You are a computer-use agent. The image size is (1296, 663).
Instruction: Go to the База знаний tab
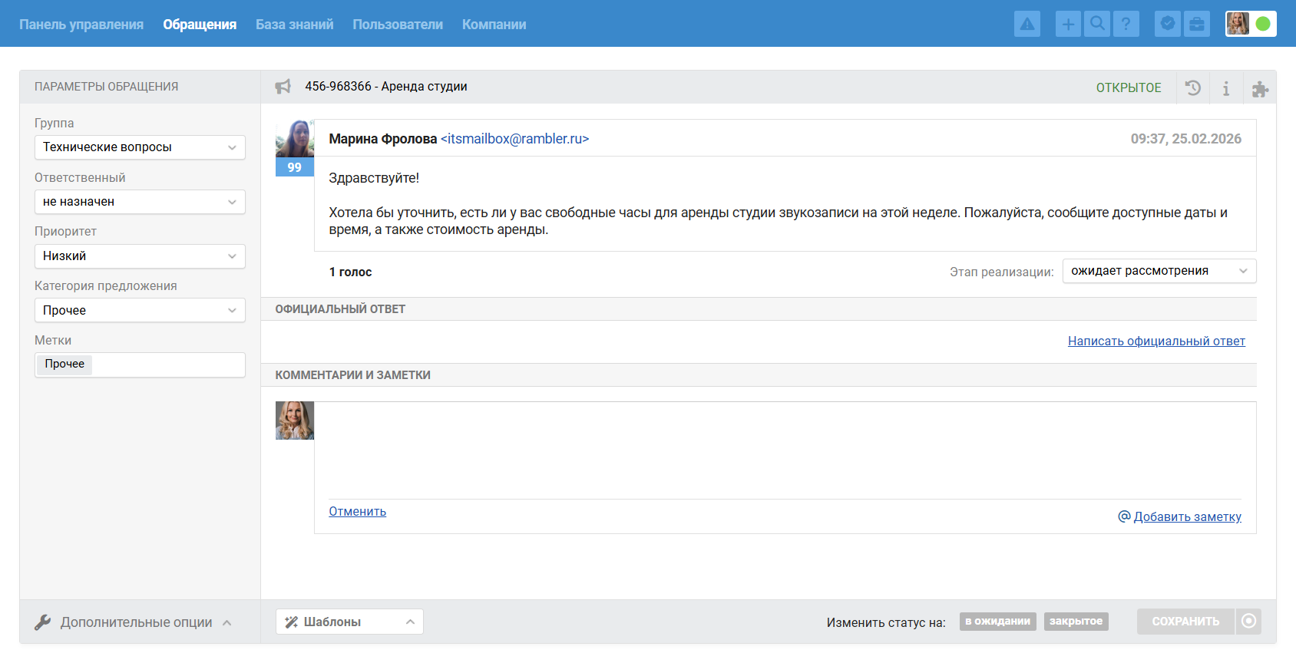tap(294, 25)
